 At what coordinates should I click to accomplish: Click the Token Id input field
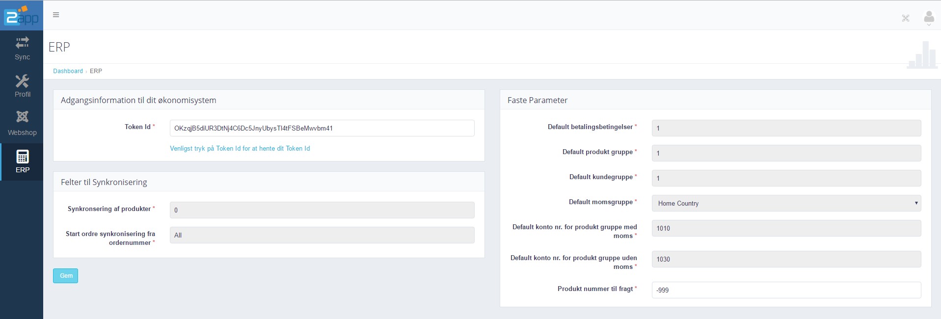point(322,128)
